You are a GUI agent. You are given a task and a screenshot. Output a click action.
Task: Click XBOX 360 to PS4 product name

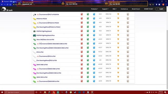pyautogui.click(x=42, y=77)
